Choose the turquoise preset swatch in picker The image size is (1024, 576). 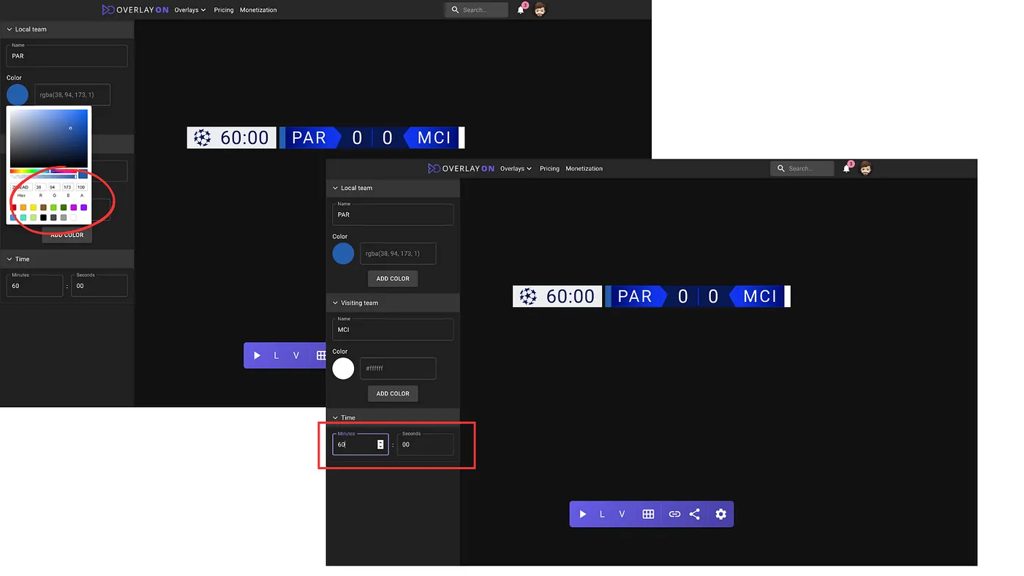[23, 218]
